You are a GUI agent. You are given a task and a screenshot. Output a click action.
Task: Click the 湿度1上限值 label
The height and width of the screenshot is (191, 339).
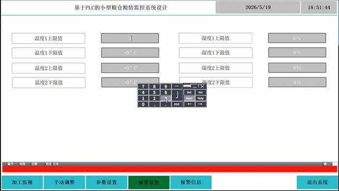215,38
